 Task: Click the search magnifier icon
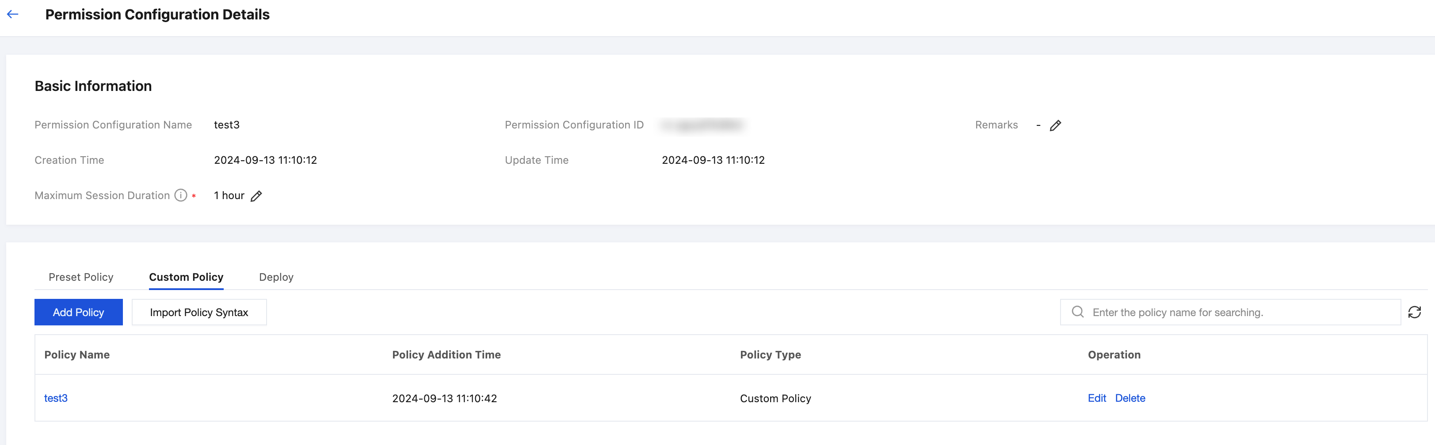click(x=1077, y=312)
